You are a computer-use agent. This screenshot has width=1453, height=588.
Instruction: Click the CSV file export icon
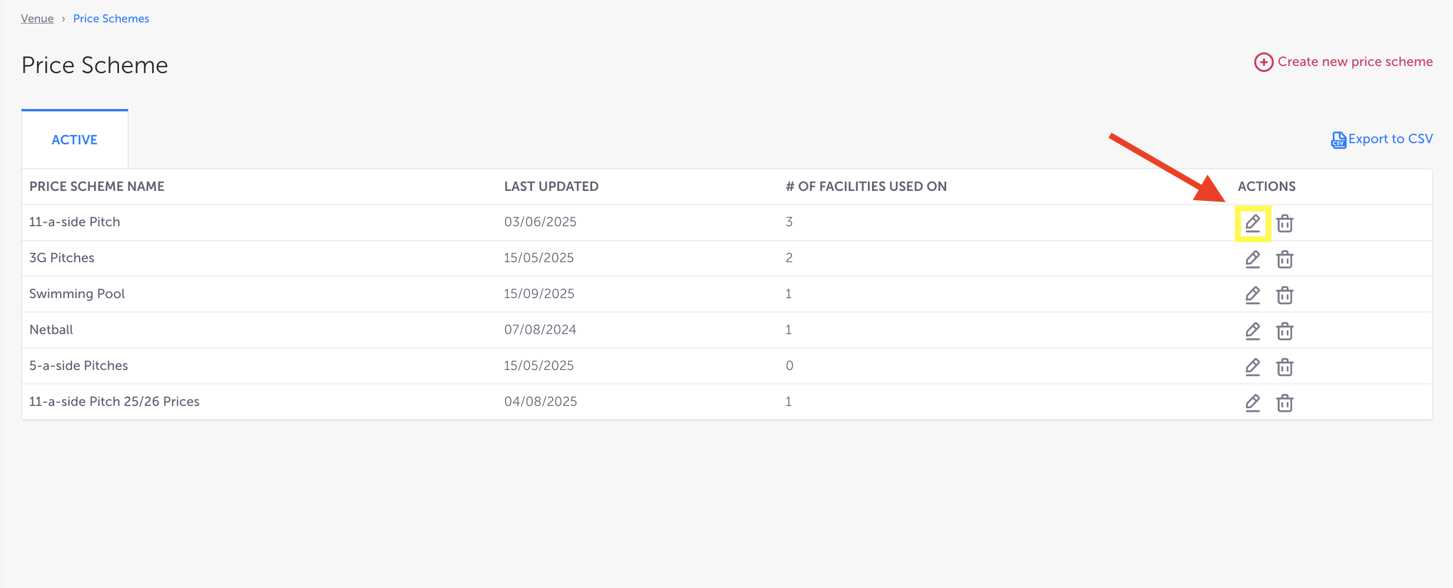point(1338,140)
